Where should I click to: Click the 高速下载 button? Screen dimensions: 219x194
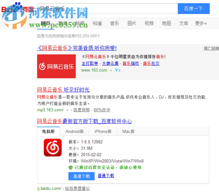(x=81, y=176)
